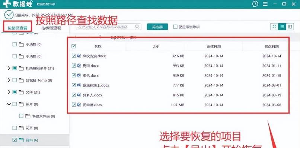Focus the file name search field
This screenshot has width=300, height=148.
(x=108, y=27)
